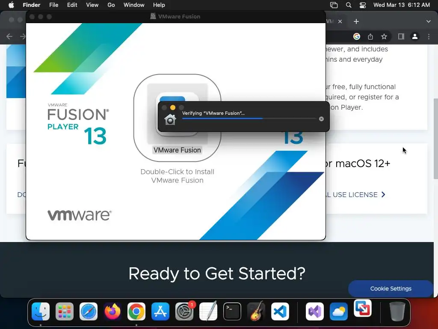The image size is (438, 329).
Task: Open Cookie Settings button
Action: pyautogui.click(x=391, y=288)
